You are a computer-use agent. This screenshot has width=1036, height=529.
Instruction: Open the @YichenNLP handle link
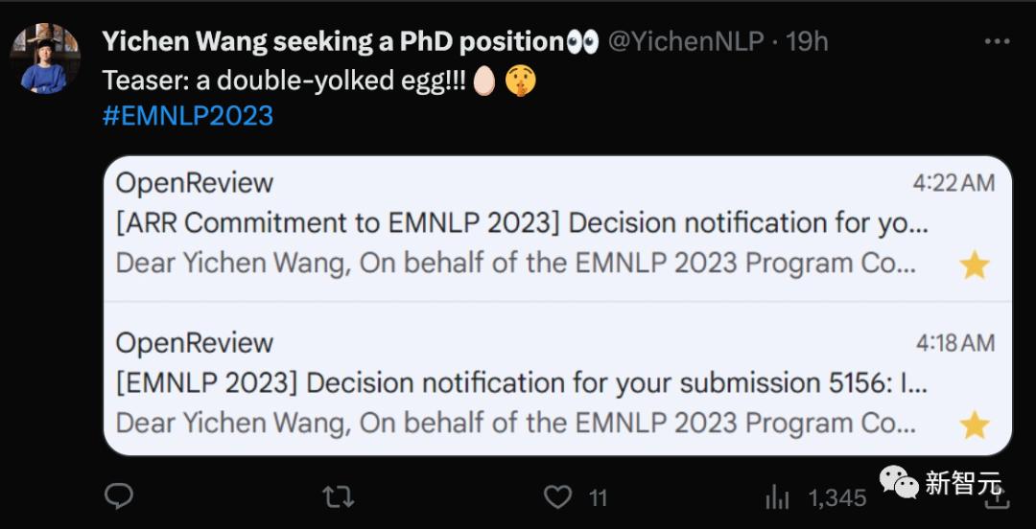tap(686, 42)
